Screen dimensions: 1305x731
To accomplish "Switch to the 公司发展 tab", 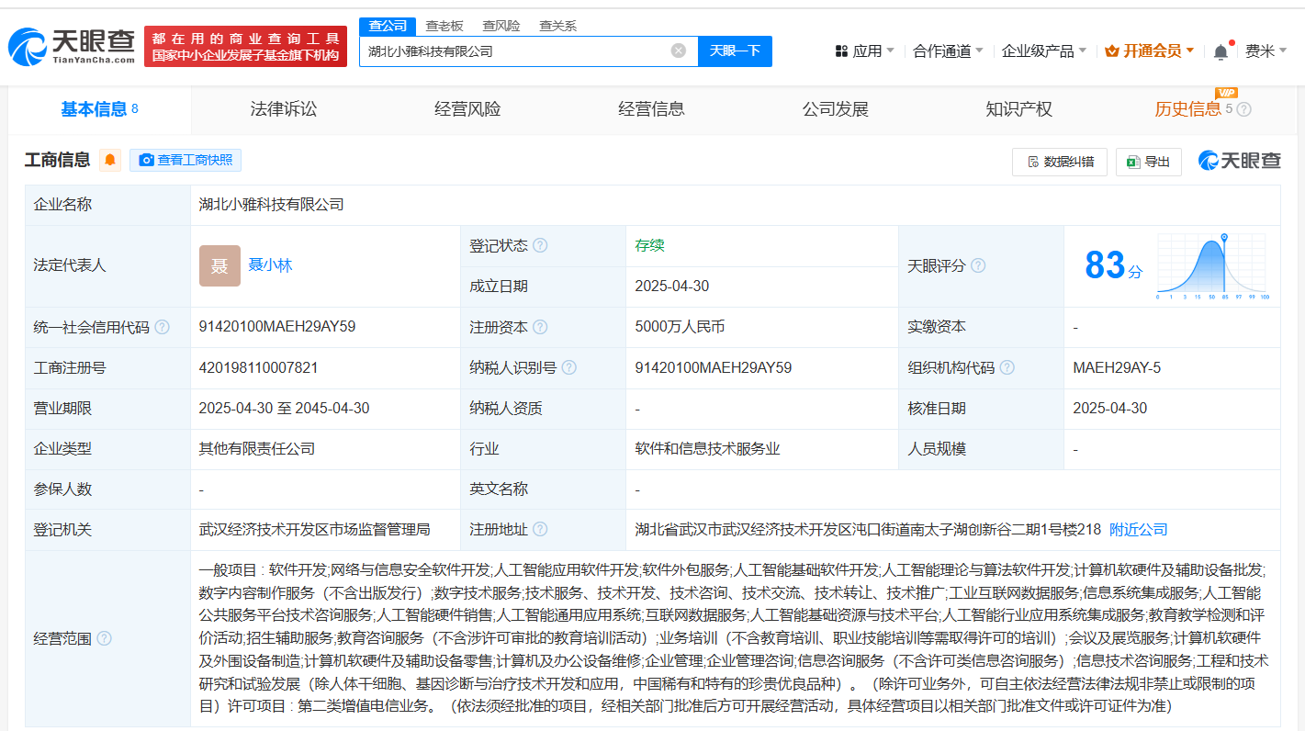I will (x=835, y=109).
